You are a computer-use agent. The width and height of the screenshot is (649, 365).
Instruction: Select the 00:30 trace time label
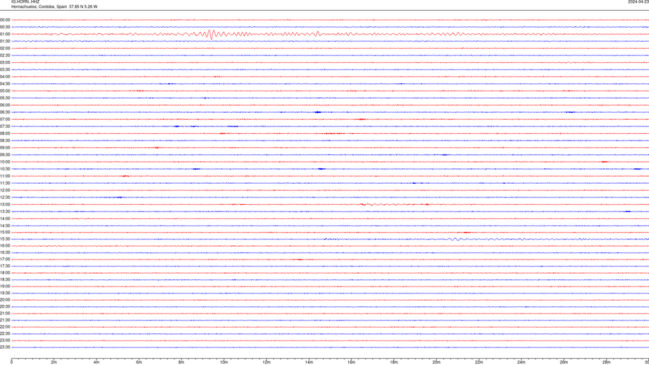[x=5, y=27]
